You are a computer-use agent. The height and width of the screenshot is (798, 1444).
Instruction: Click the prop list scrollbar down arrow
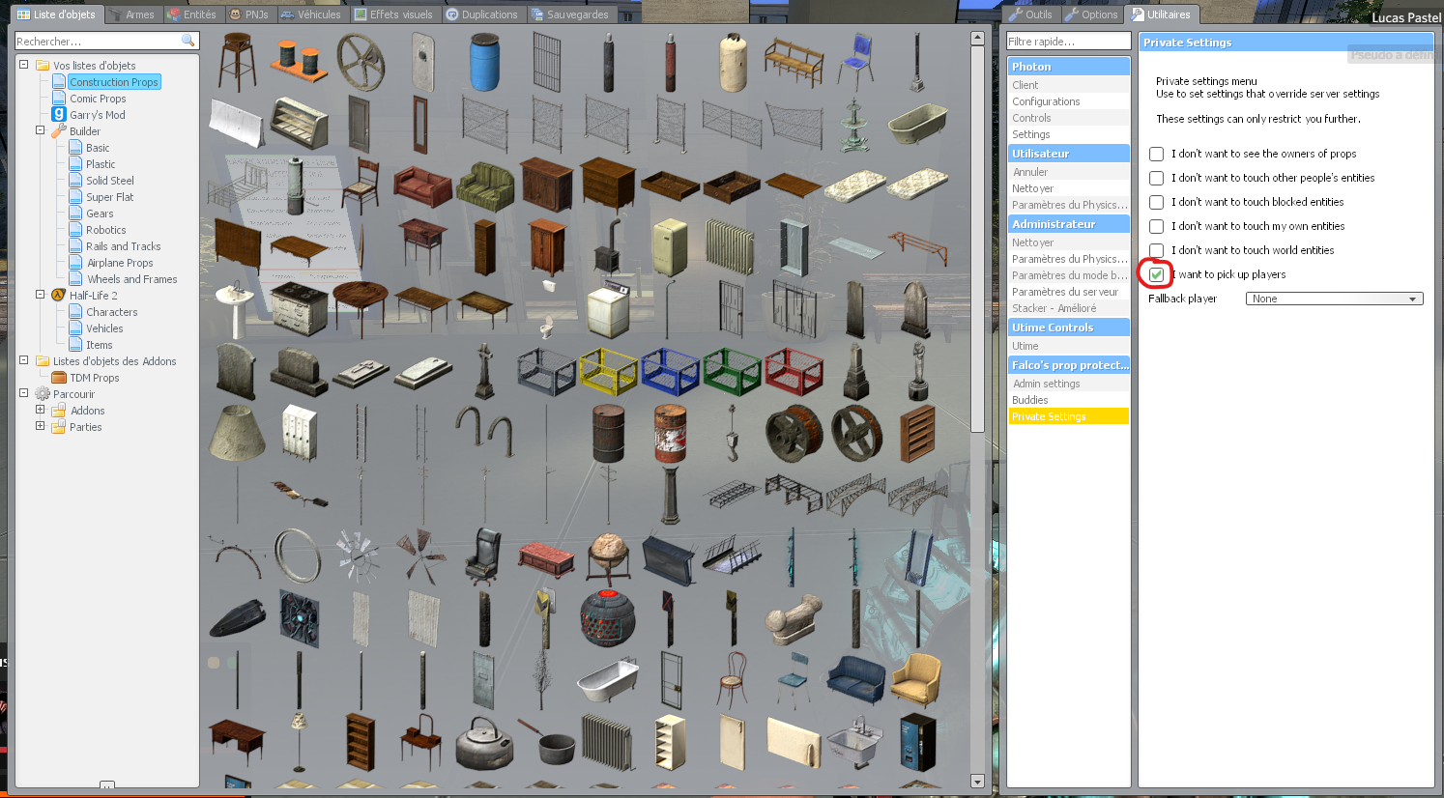click(x=977, y=781)
